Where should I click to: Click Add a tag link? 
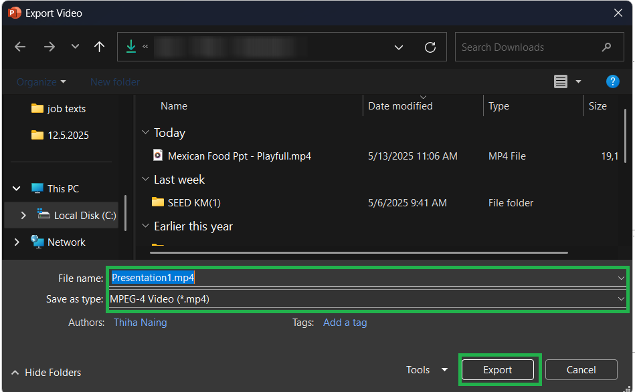(345, 323)
